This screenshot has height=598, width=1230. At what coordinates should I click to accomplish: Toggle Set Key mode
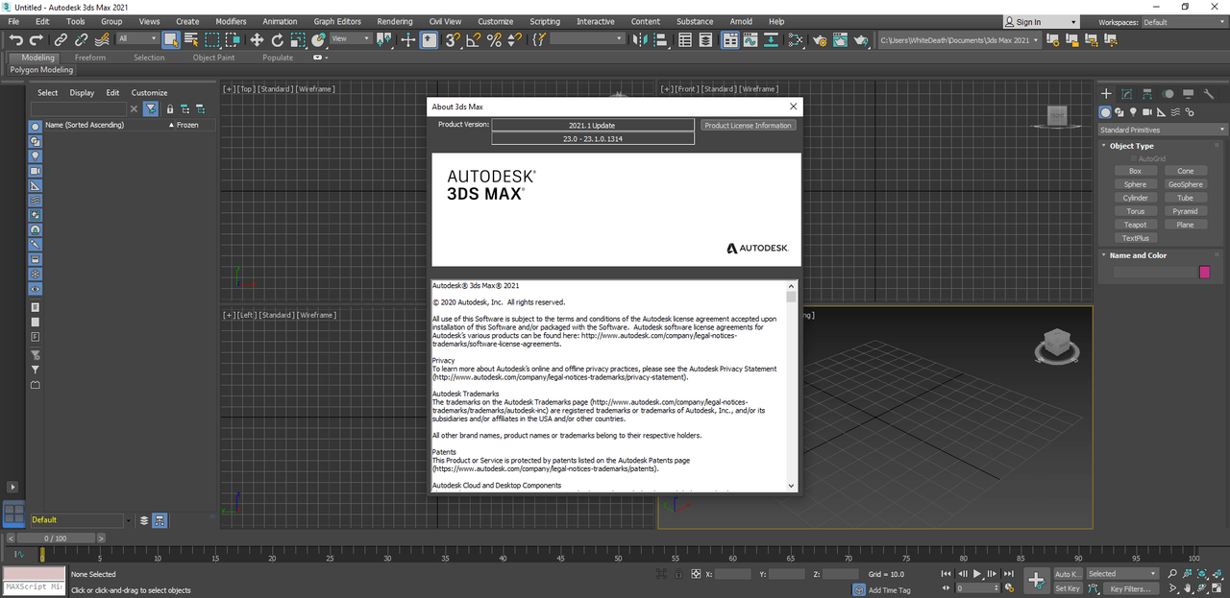(1068, 588)
